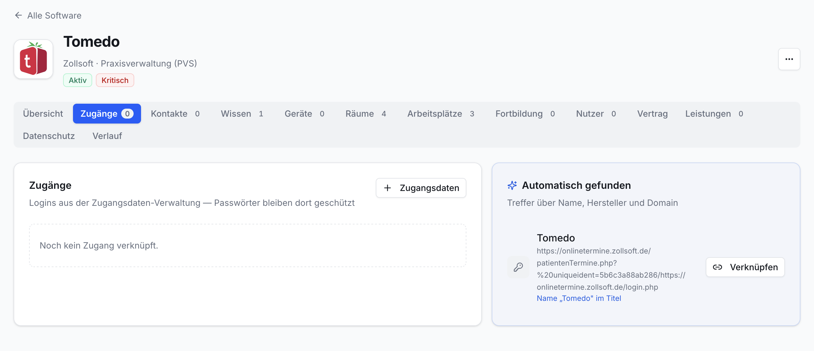
Task: Click 'Treffer über Name, Hersteller und Domain'
Action: click(592, 203)
